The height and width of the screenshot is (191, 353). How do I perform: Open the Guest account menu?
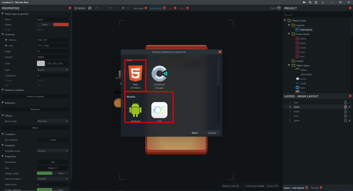(276, 8)
